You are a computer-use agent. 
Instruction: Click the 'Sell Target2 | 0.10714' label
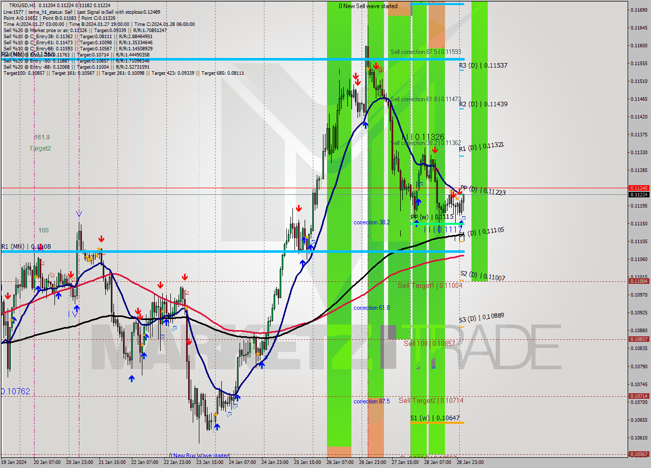tap(431, 400)
